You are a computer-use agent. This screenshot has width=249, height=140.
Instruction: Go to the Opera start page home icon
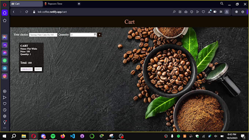(5, 13)
